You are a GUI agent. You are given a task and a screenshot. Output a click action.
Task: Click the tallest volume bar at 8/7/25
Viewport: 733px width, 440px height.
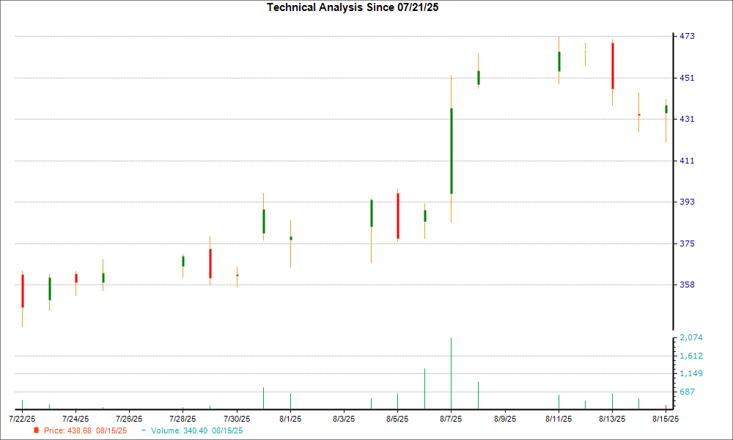[451, 373]
